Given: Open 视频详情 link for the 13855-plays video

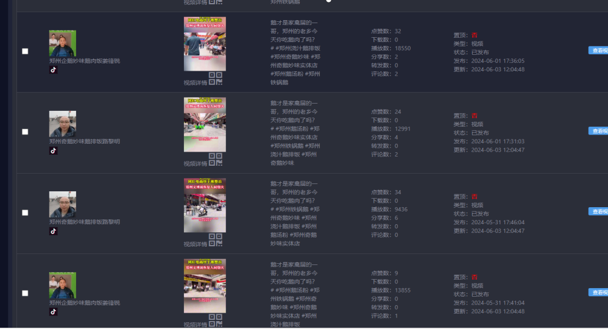Looking at the screenshot, I should pos(196,324).
